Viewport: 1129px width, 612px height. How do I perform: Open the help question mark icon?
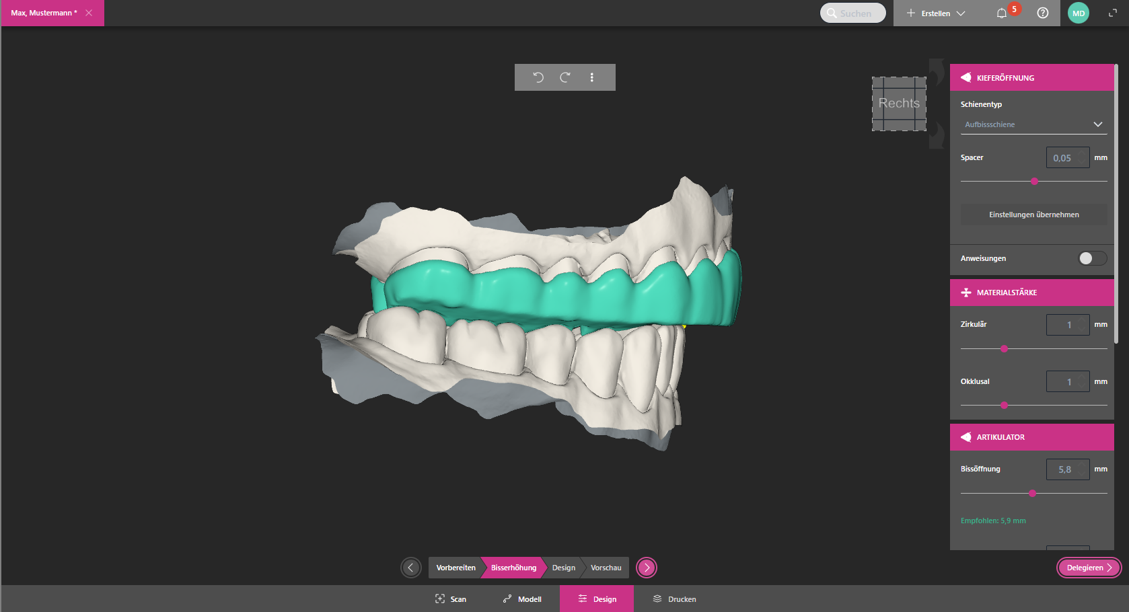(1043, 13)
